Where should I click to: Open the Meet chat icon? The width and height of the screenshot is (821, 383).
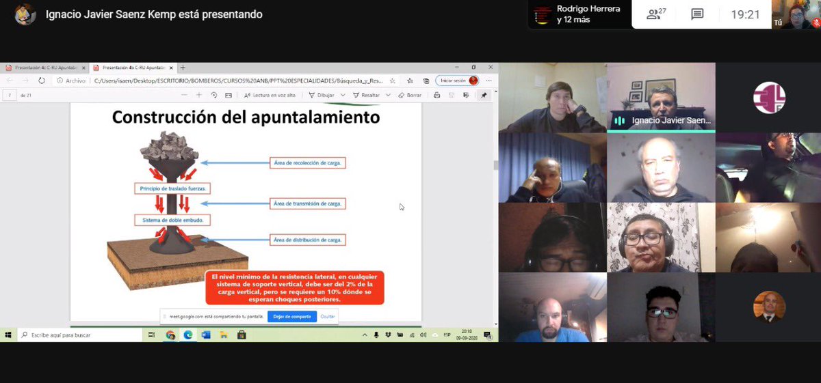(697, 14)
